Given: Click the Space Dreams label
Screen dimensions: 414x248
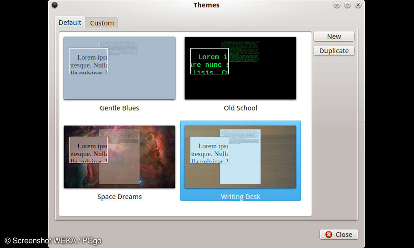Looking at the screenshot, I should point(119,197).
